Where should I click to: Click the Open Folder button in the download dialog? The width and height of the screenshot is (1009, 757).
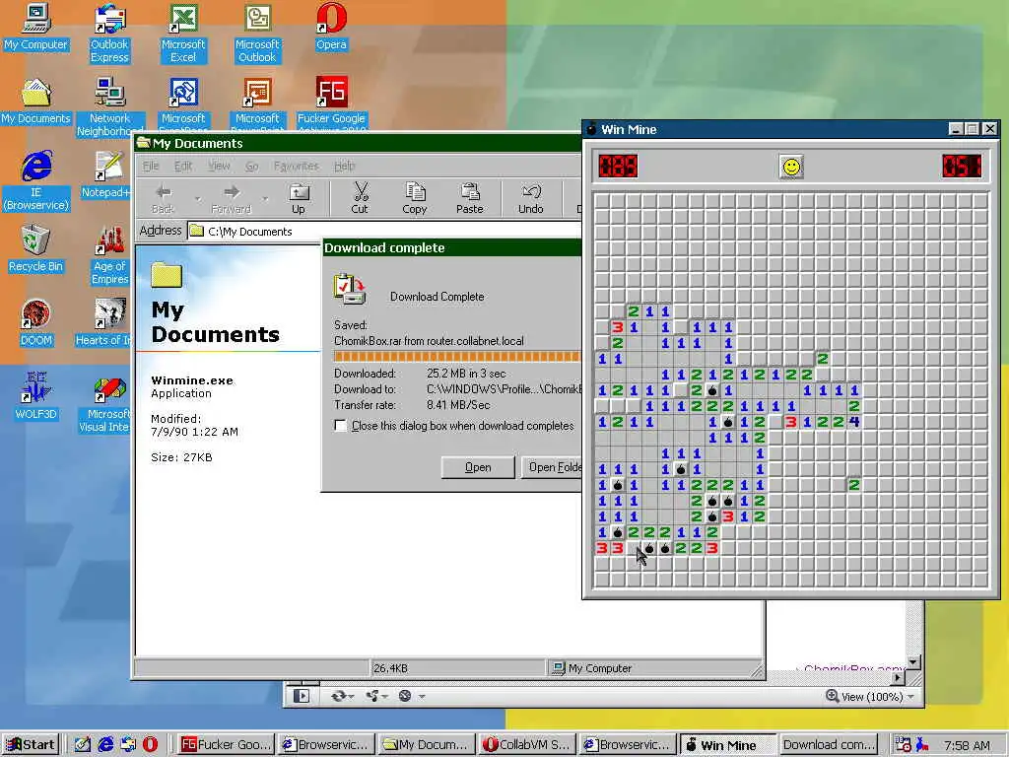point(553,467)
